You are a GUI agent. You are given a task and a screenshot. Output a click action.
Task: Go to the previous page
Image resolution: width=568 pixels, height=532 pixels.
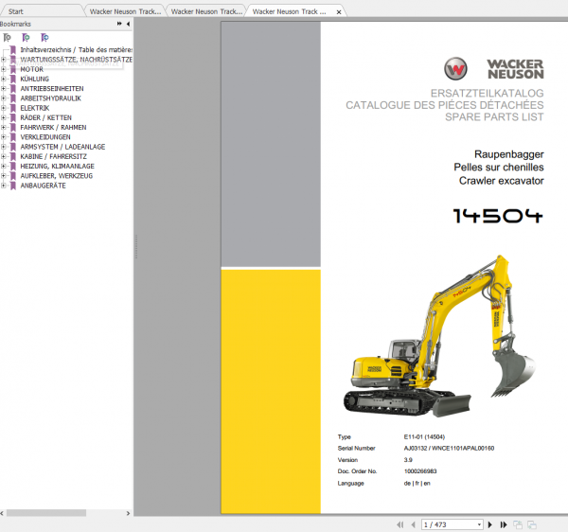point(414,524)
